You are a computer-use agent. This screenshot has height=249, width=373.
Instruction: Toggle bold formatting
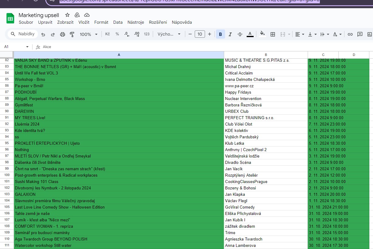220,34
